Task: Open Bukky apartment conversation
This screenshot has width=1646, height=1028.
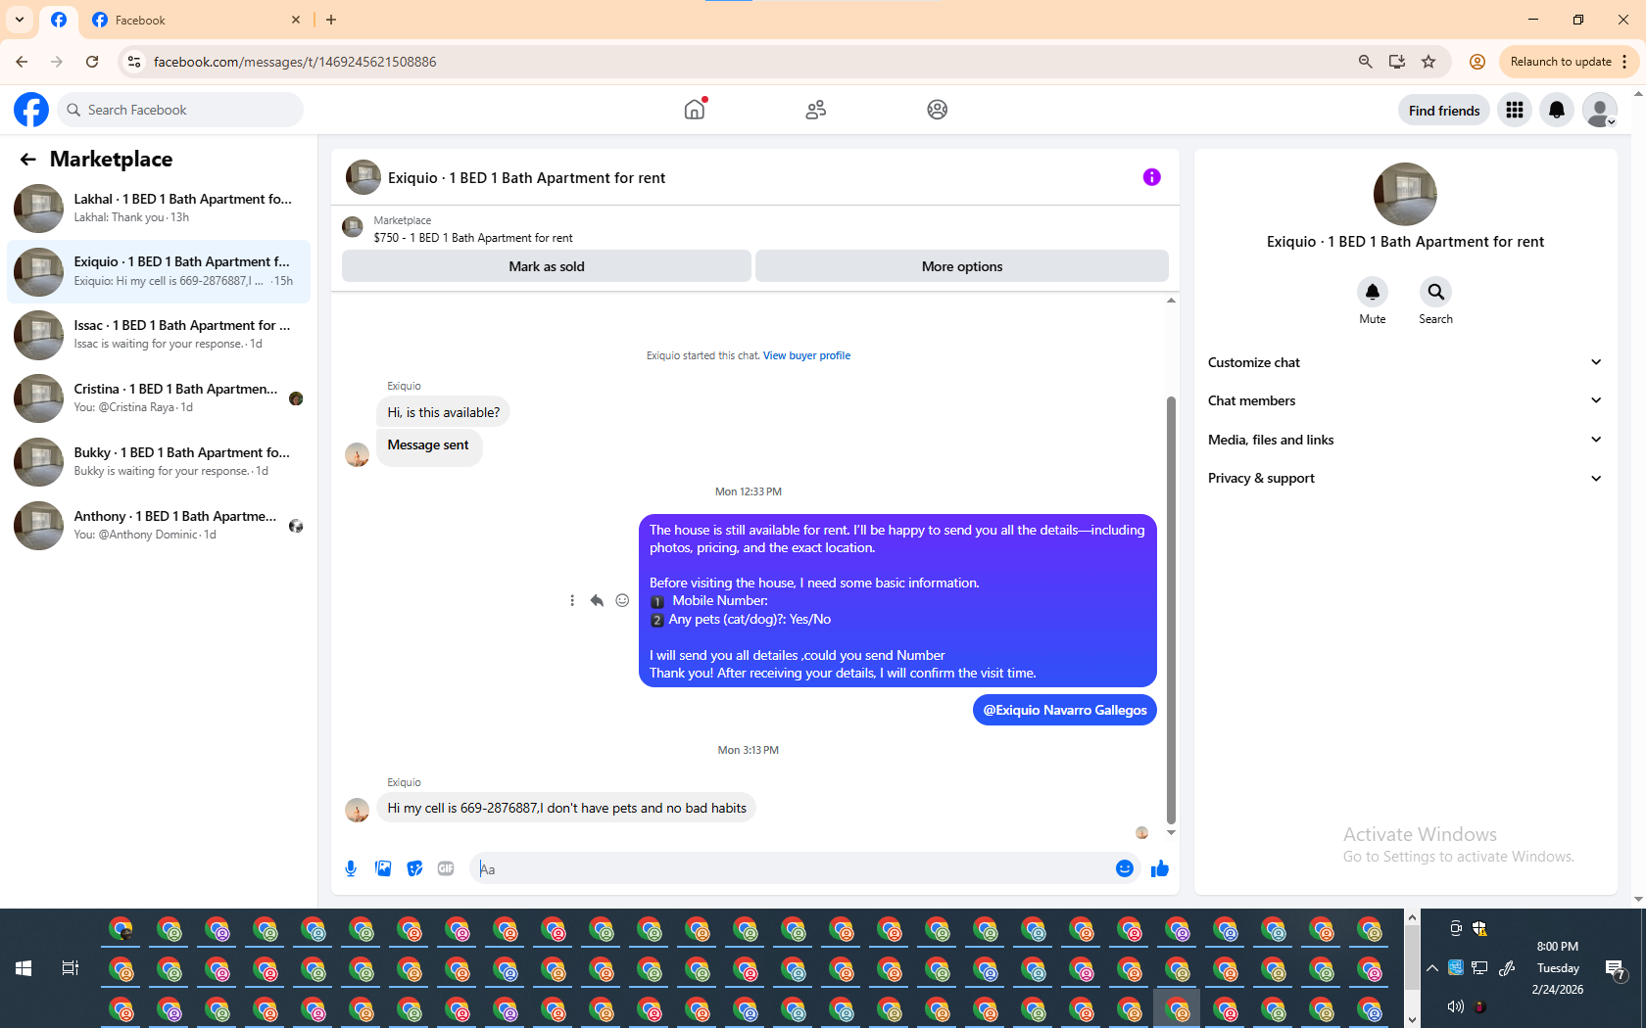Action: point(159,462)
